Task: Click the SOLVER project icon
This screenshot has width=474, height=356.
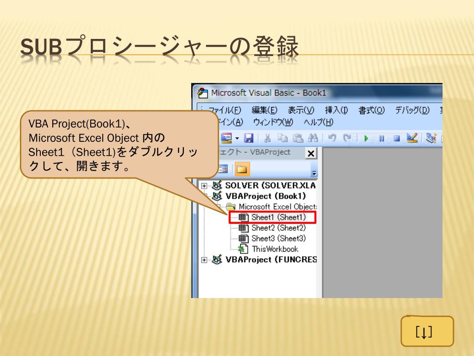Action: (x=217, y=185)
